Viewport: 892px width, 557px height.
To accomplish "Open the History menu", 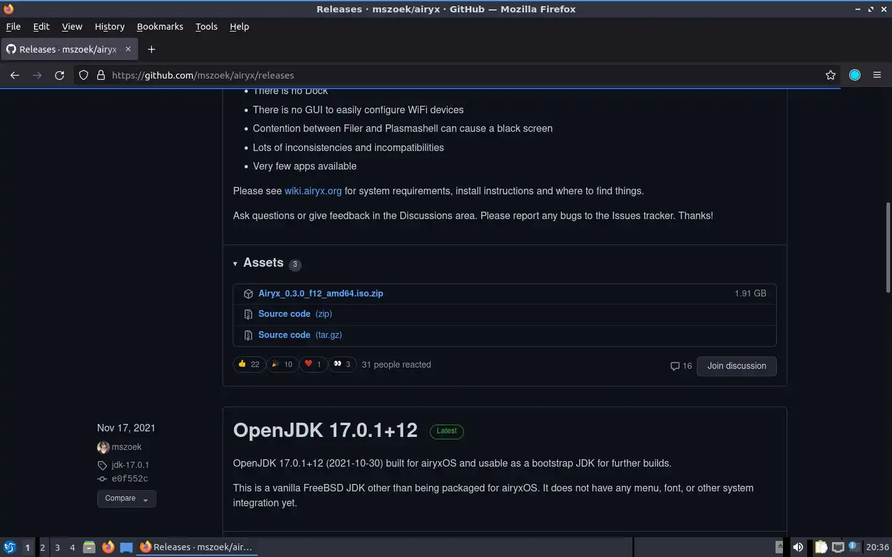I will (110, 27).
